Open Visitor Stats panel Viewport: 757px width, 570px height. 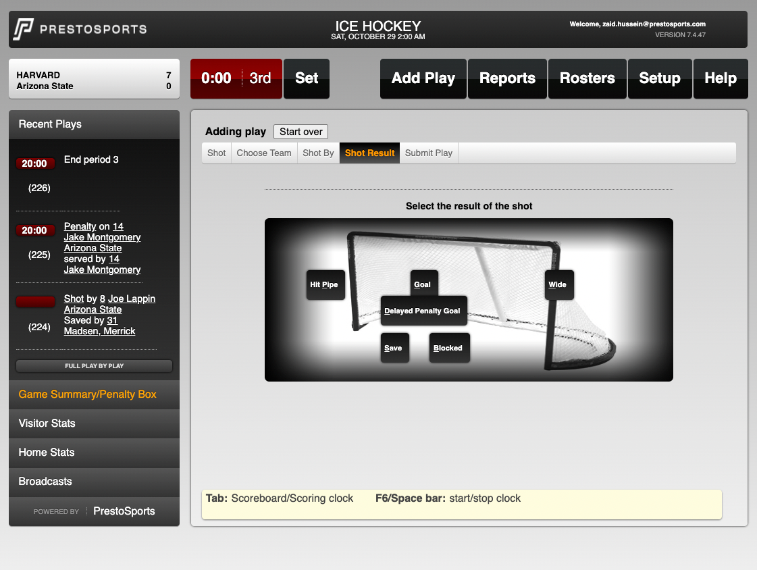pos(94,423)
